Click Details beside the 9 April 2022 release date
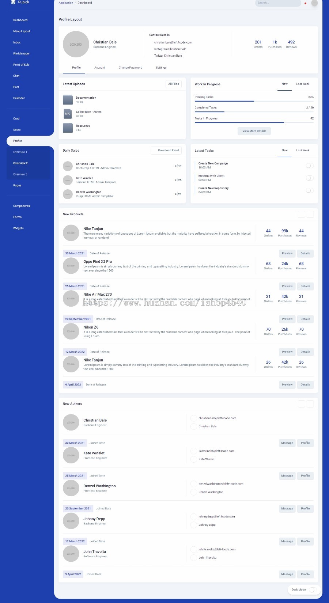The height and width of the screenshot is (603, 329). [x=305, y=385]
